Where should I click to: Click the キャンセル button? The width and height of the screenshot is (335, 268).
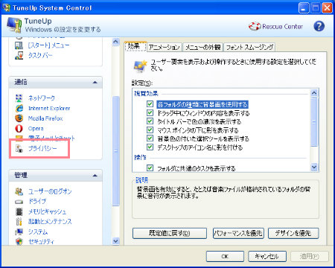(267, 256)
